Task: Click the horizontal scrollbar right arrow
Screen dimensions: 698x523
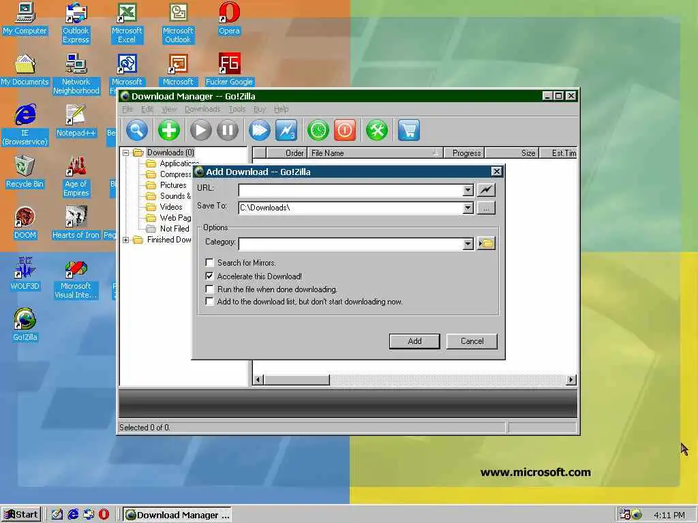Action: point(571,380)
